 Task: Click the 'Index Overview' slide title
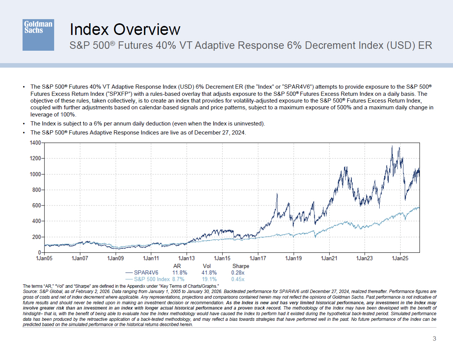click(x=125, y=29)
